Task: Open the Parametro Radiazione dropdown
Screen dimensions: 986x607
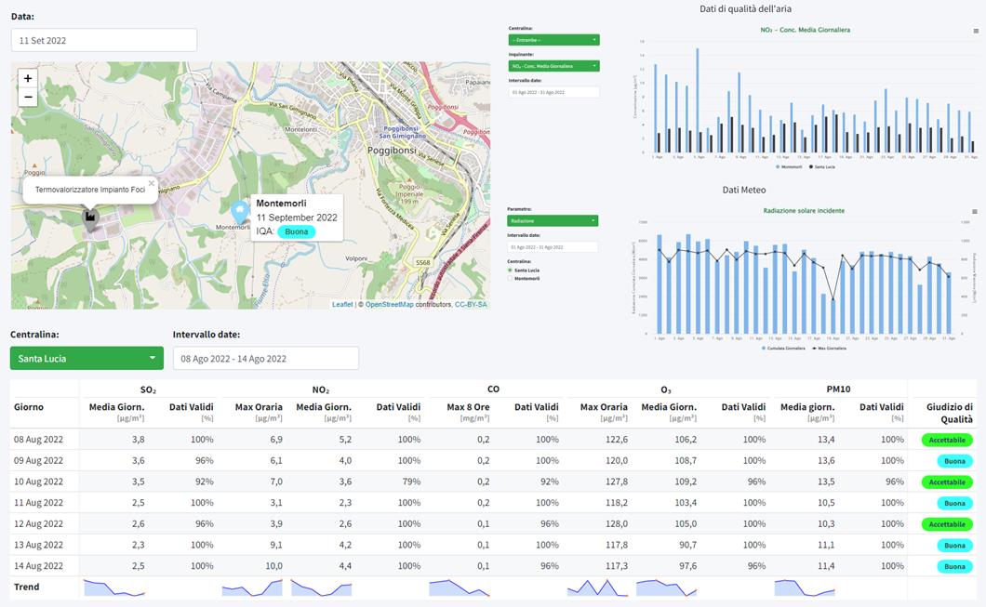Action: (x=553, y=220)
